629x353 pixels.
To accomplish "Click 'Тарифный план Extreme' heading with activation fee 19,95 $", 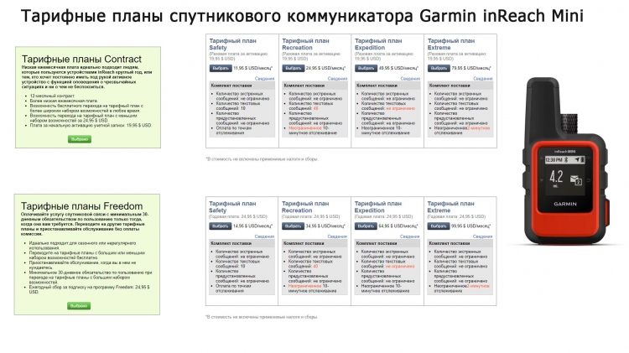I will (x=451, y=44).
